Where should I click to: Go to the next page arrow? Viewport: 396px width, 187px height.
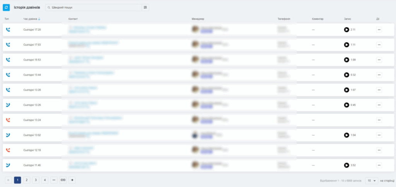click(x=72, y=180)
